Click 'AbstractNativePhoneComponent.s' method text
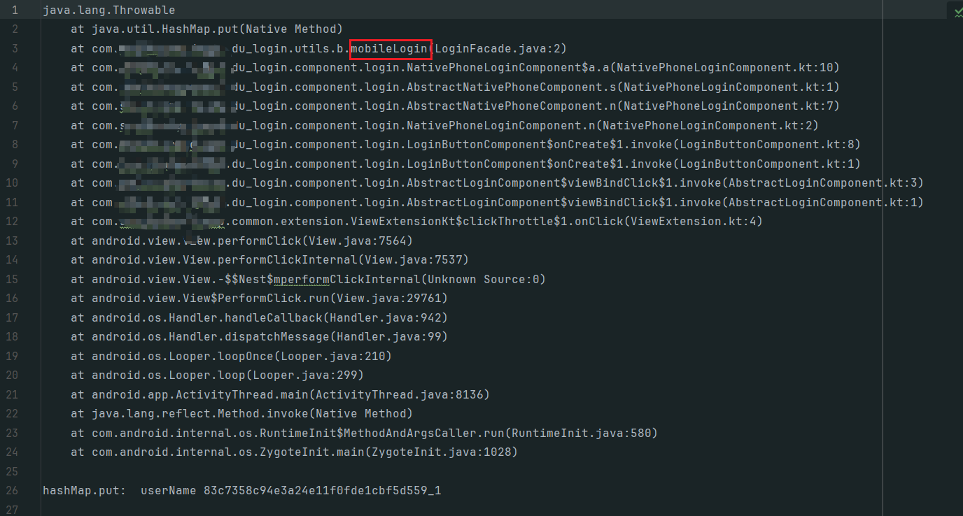The height and width of the screenshot is (516, 963). click(511, 87)
